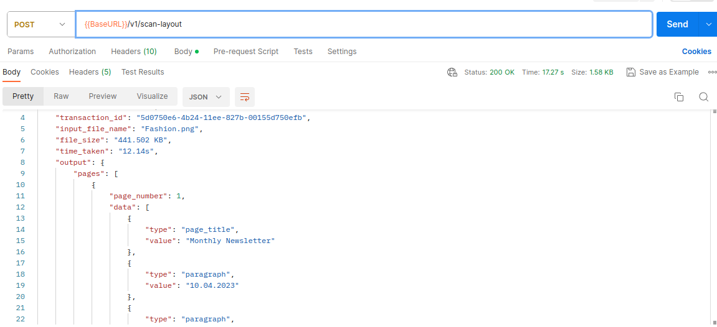Click the wrap lines icon
The image size is (717, 327).
tap(245, 97)
